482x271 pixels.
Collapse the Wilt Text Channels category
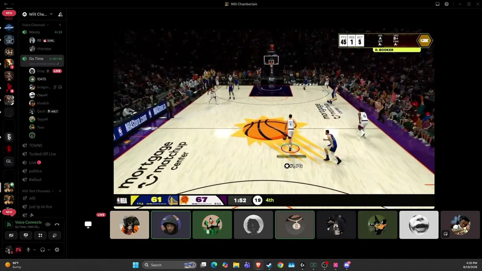tap(38, 191)
